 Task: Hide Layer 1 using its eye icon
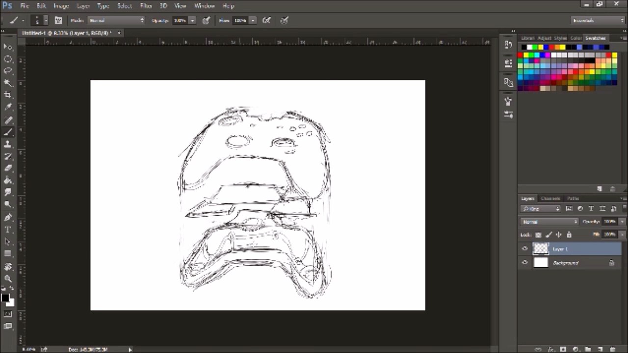pos(525,249)
